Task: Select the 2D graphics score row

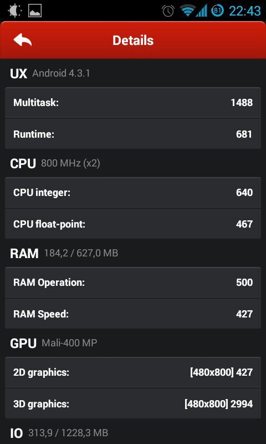Action: point(133,372)
